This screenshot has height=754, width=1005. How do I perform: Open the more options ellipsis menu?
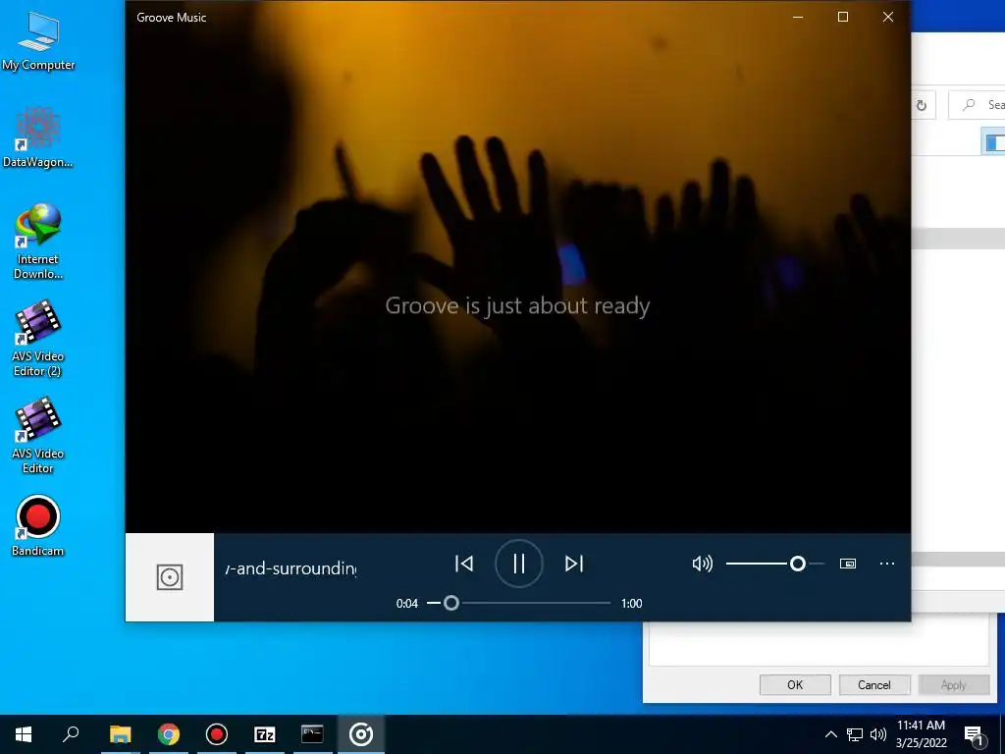(x=887, y=564)
